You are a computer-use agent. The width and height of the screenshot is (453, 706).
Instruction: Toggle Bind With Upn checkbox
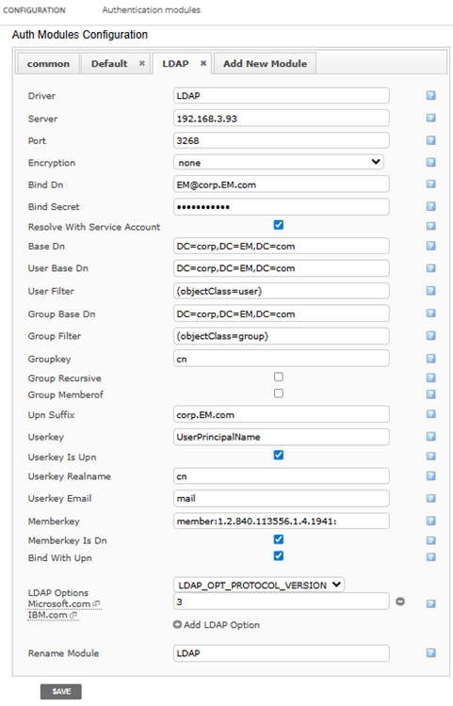tap(279, 556)
